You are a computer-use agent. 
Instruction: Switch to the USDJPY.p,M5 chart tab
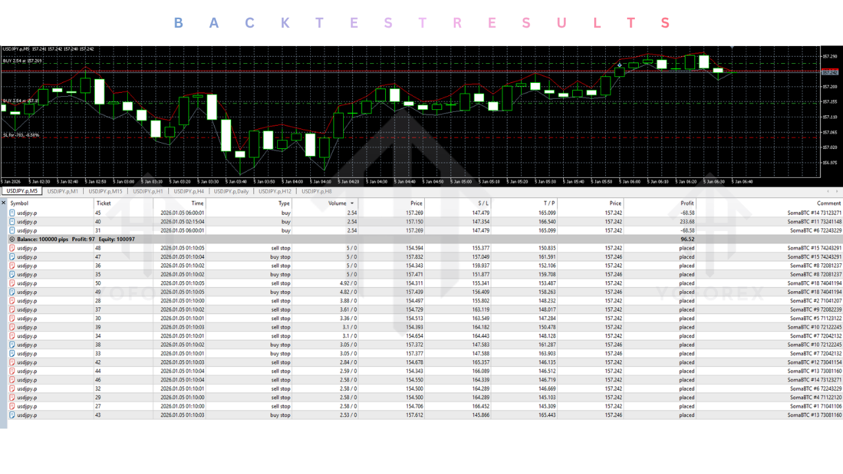(22, 191)
